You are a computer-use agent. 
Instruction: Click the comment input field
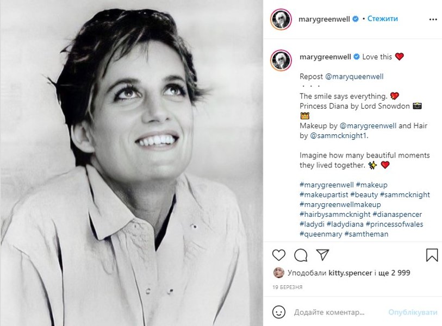click(x=337, y=312)
